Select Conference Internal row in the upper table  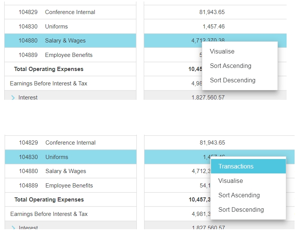point(70,12)
